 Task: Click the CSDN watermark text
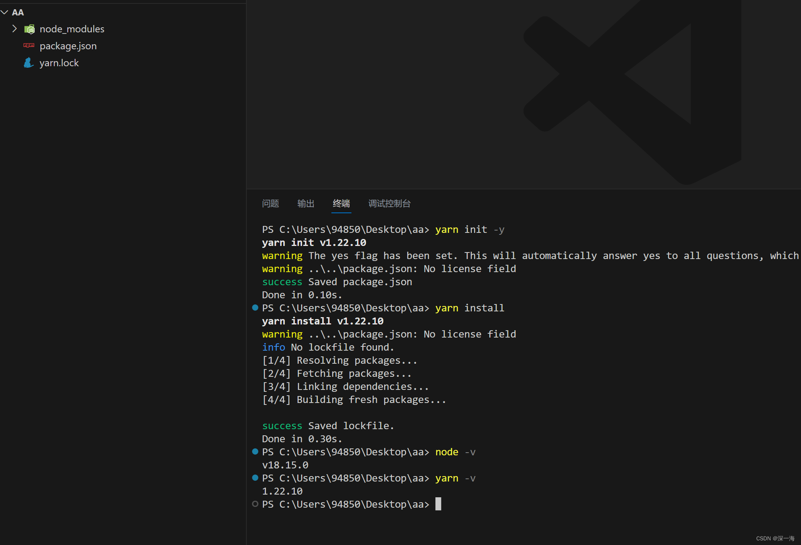[775, 538]
